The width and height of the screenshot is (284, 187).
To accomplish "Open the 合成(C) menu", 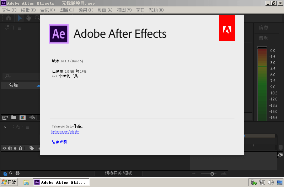I will pyautogui.click(x=48, y=10).
